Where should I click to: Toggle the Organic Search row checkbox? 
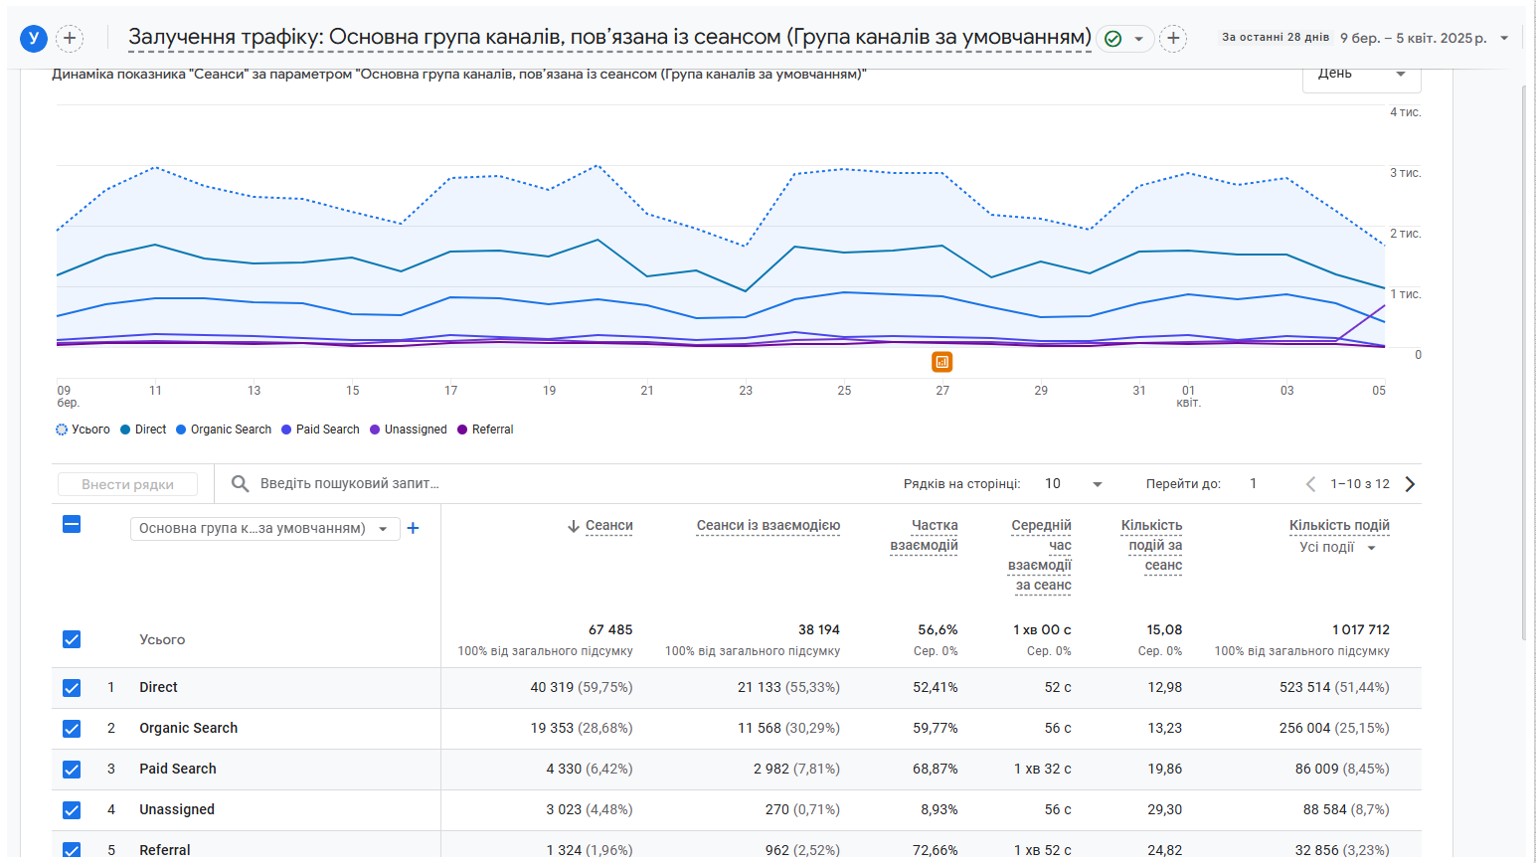click(72, 729)
